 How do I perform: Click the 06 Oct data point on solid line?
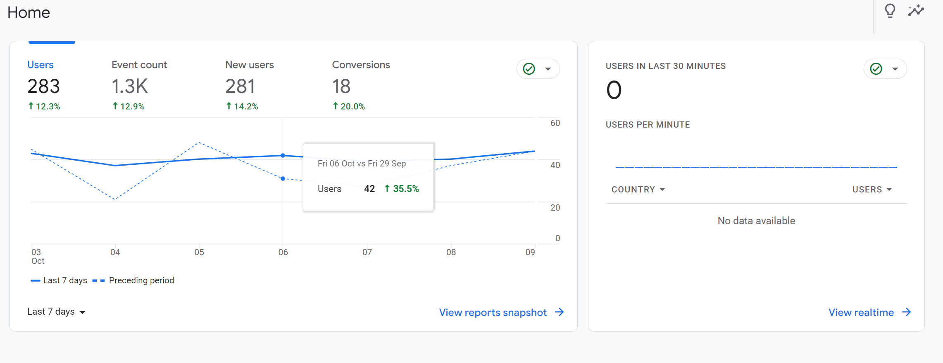pyautogui.click(x=283, y=156)
